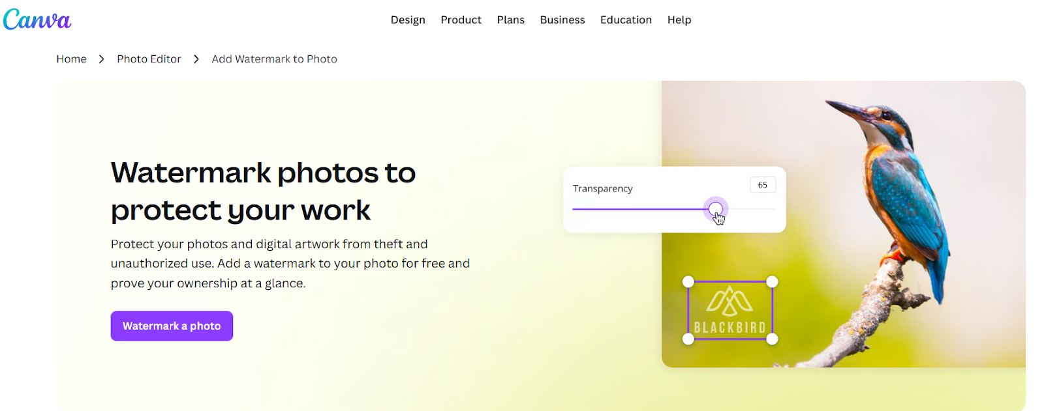This screenshot has width=1044, height=411.
Task: Select the Blackbird watermark logo
Action: point(730,311)
